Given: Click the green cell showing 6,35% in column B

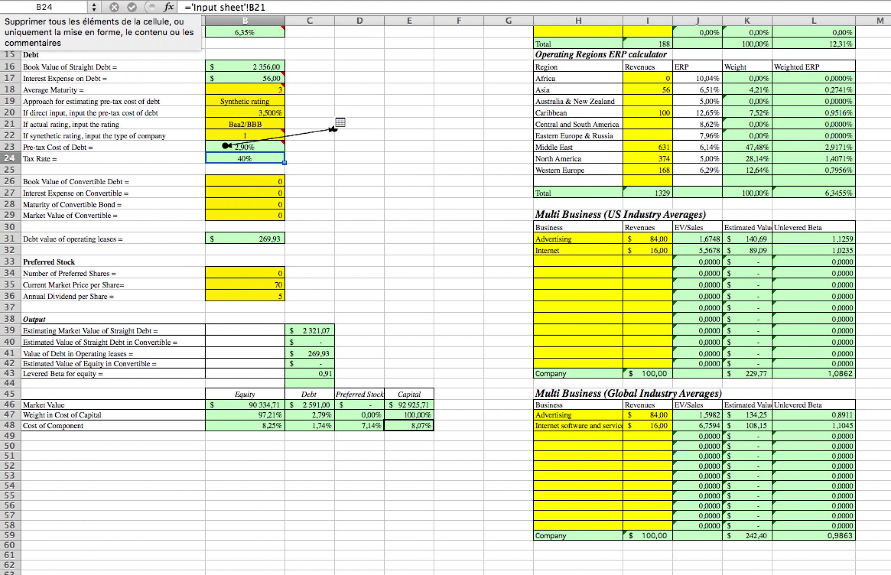Looking at the screenshot, I should coord(245,32).
